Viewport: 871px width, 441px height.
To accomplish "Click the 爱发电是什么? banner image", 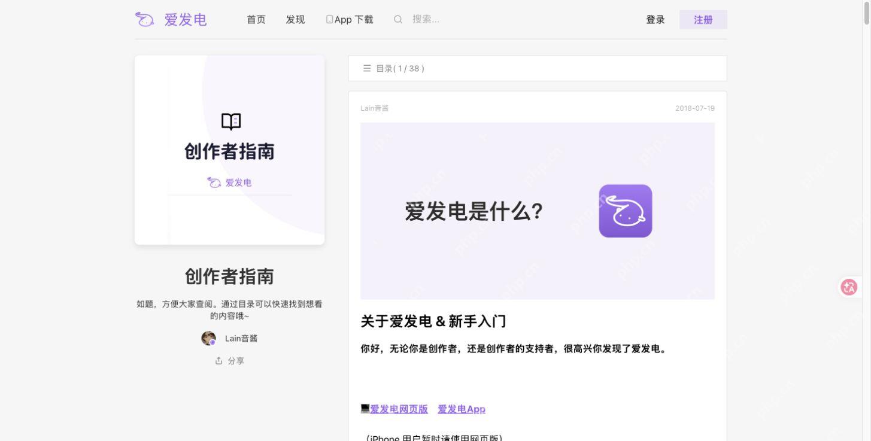I will (538, 211).
